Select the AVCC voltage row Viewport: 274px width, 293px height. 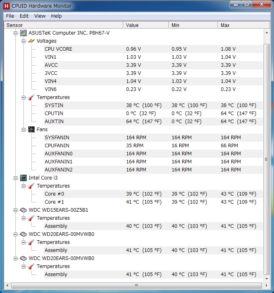tap(154, 65)
